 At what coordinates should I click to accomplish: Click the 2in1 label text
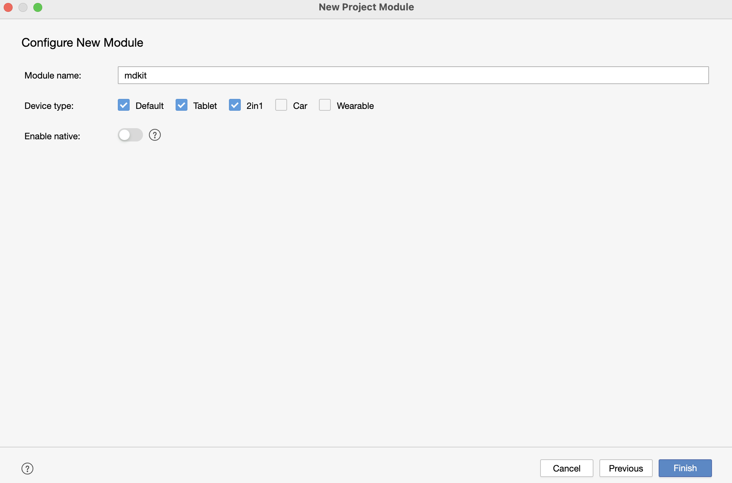tap(254, 106)
